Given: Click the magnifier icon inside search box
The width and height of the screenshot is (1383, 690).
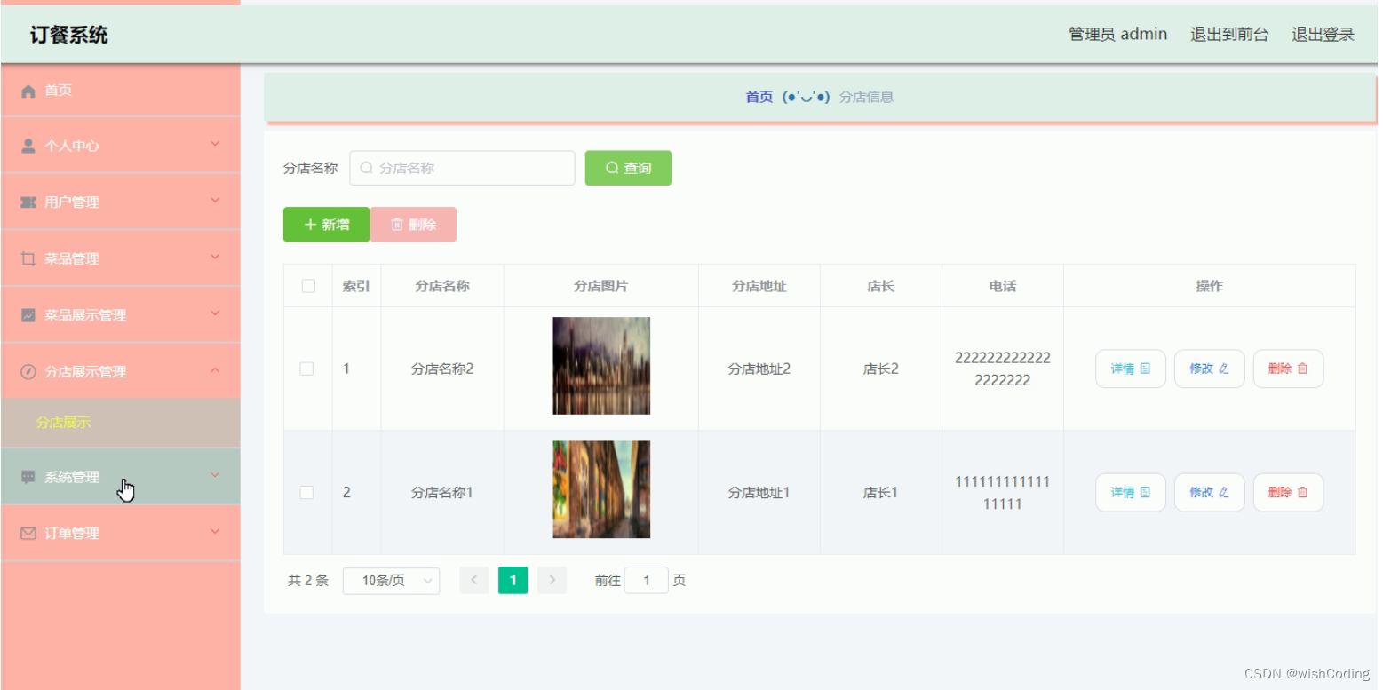Looking at the screenshot, I should coord(367,168).
